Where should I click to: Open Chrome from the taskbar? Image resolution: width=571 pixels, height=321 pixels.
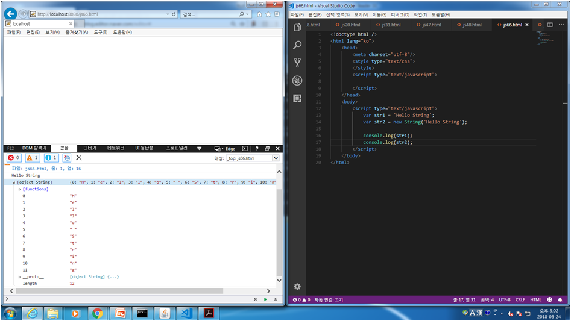click(97, 313)
